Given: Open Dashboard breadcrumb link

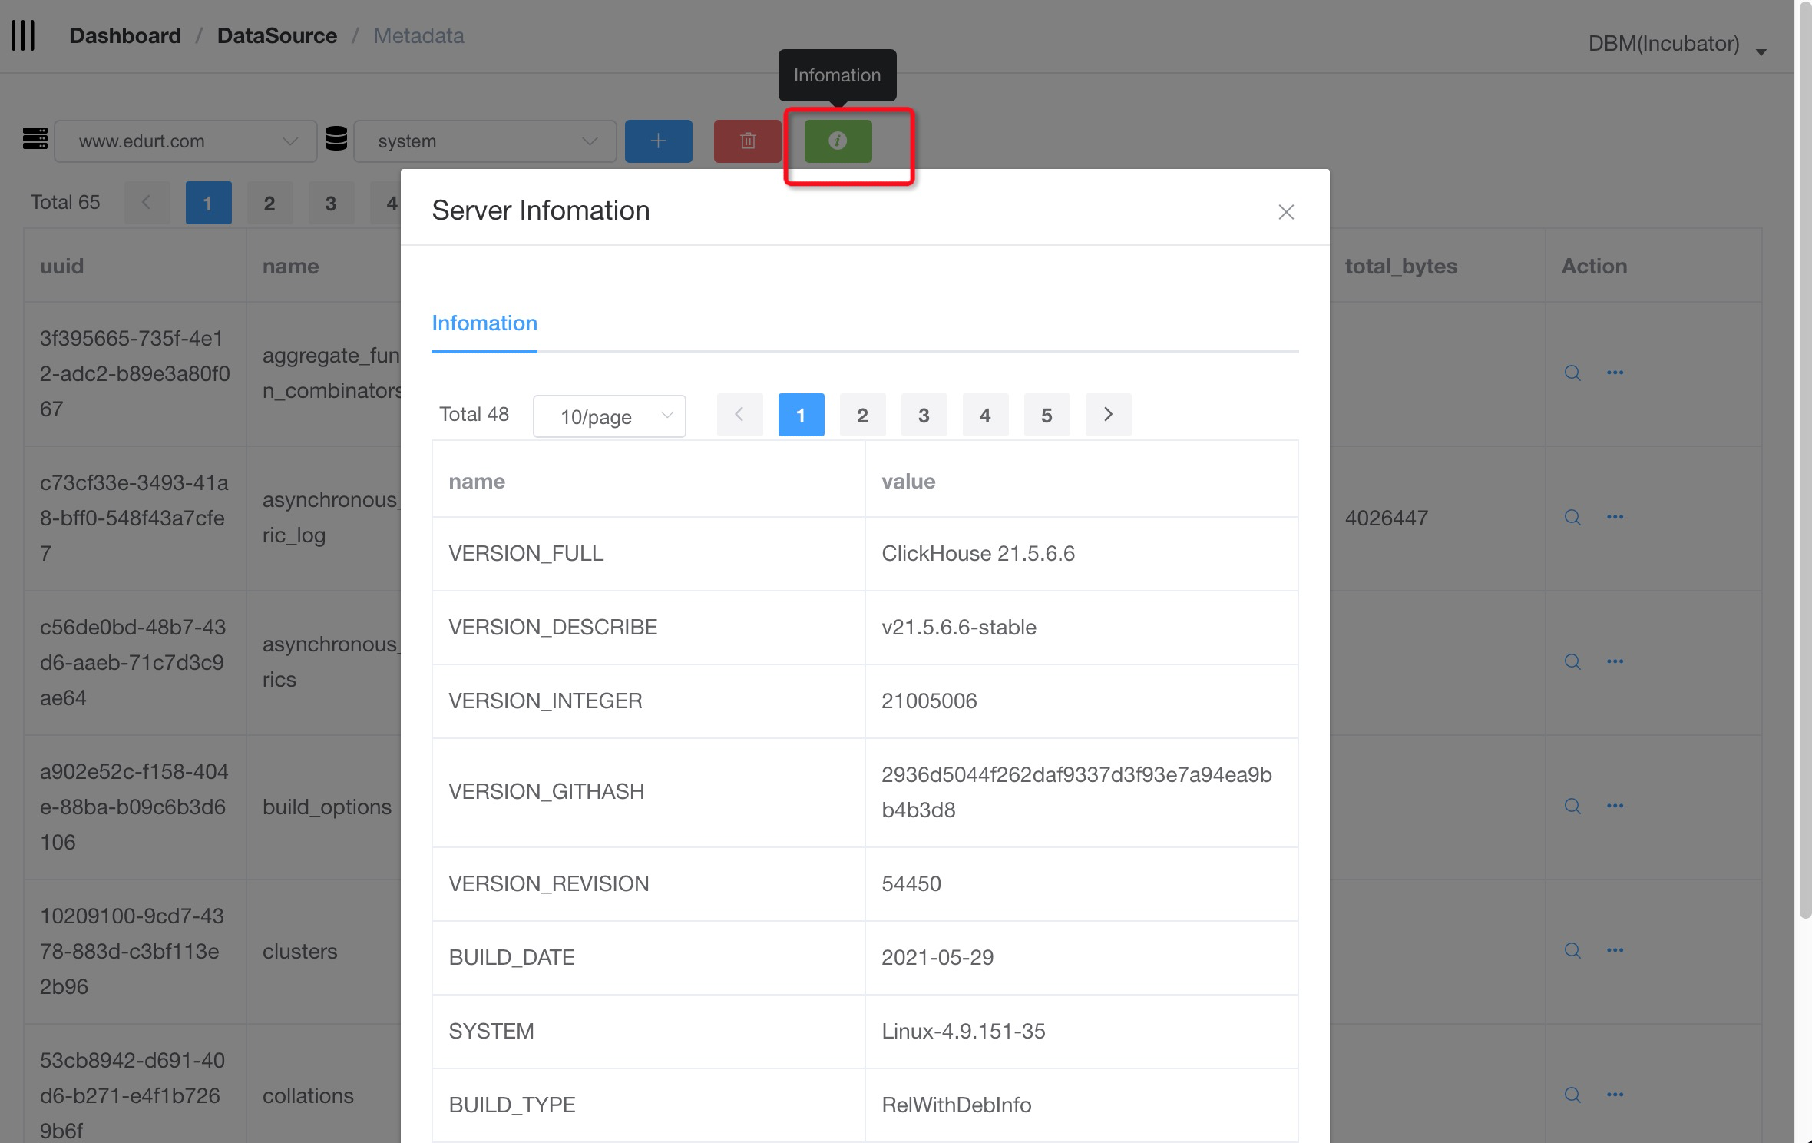Looking at the screenshot, I should point(125,35).
